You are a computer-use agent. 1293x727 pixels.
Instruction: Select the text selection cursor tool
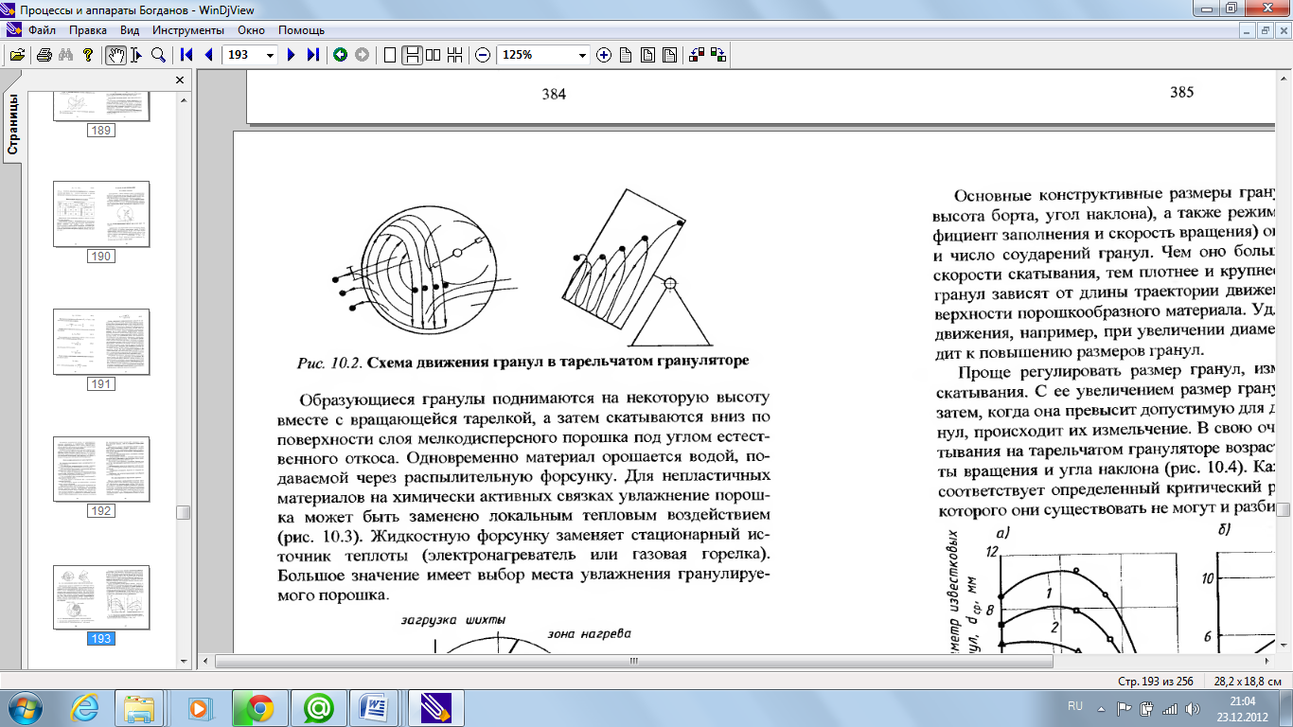point(137,55)
